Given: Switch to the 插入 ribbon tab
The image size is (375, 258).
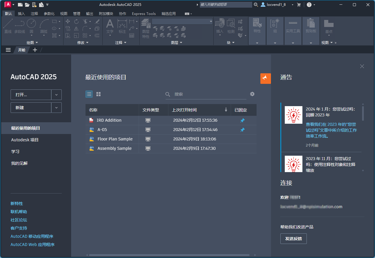Looking at the screenshot, I should click(21, 14).
